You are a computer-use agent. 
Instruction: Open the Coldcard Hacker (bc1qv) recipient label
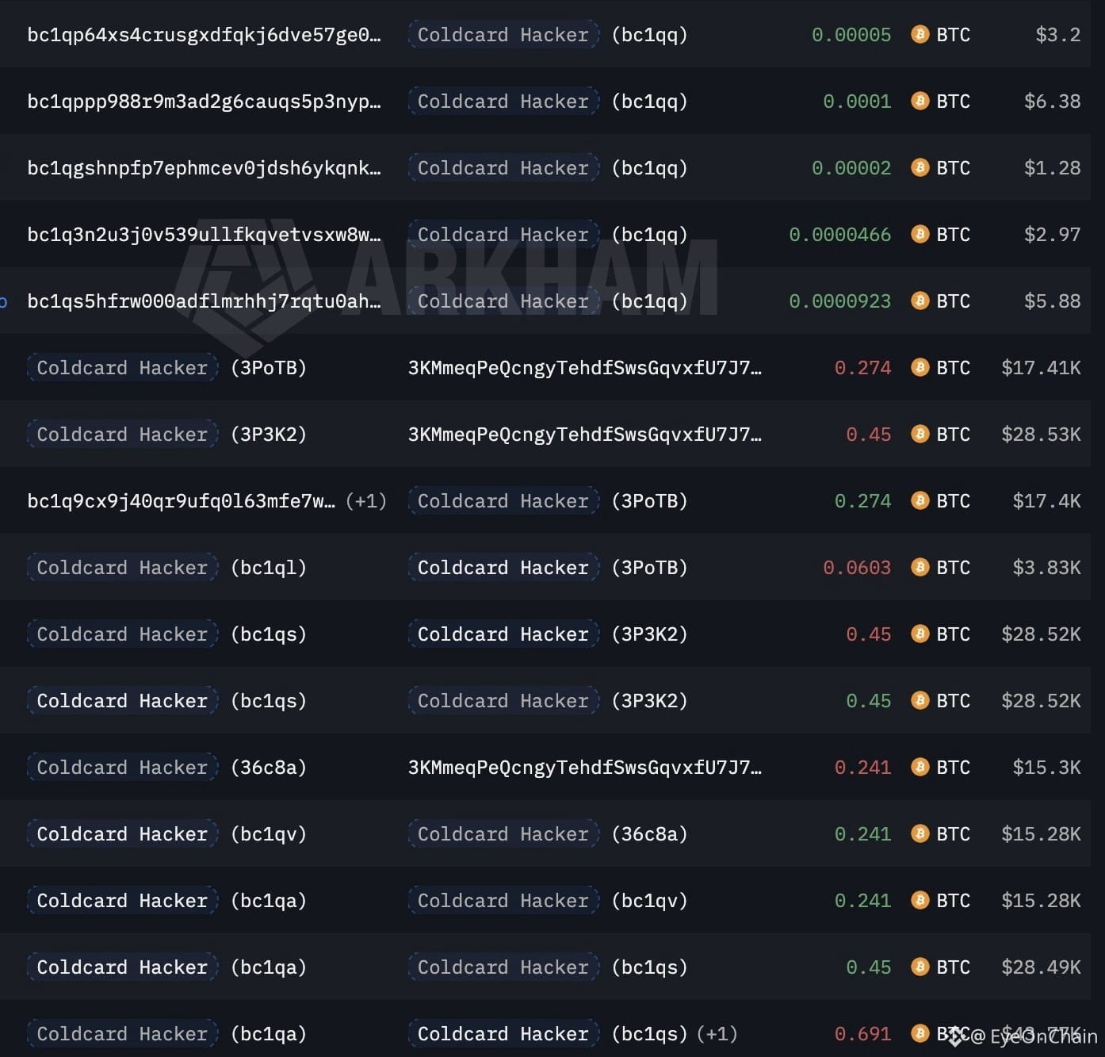coord(548,901)
